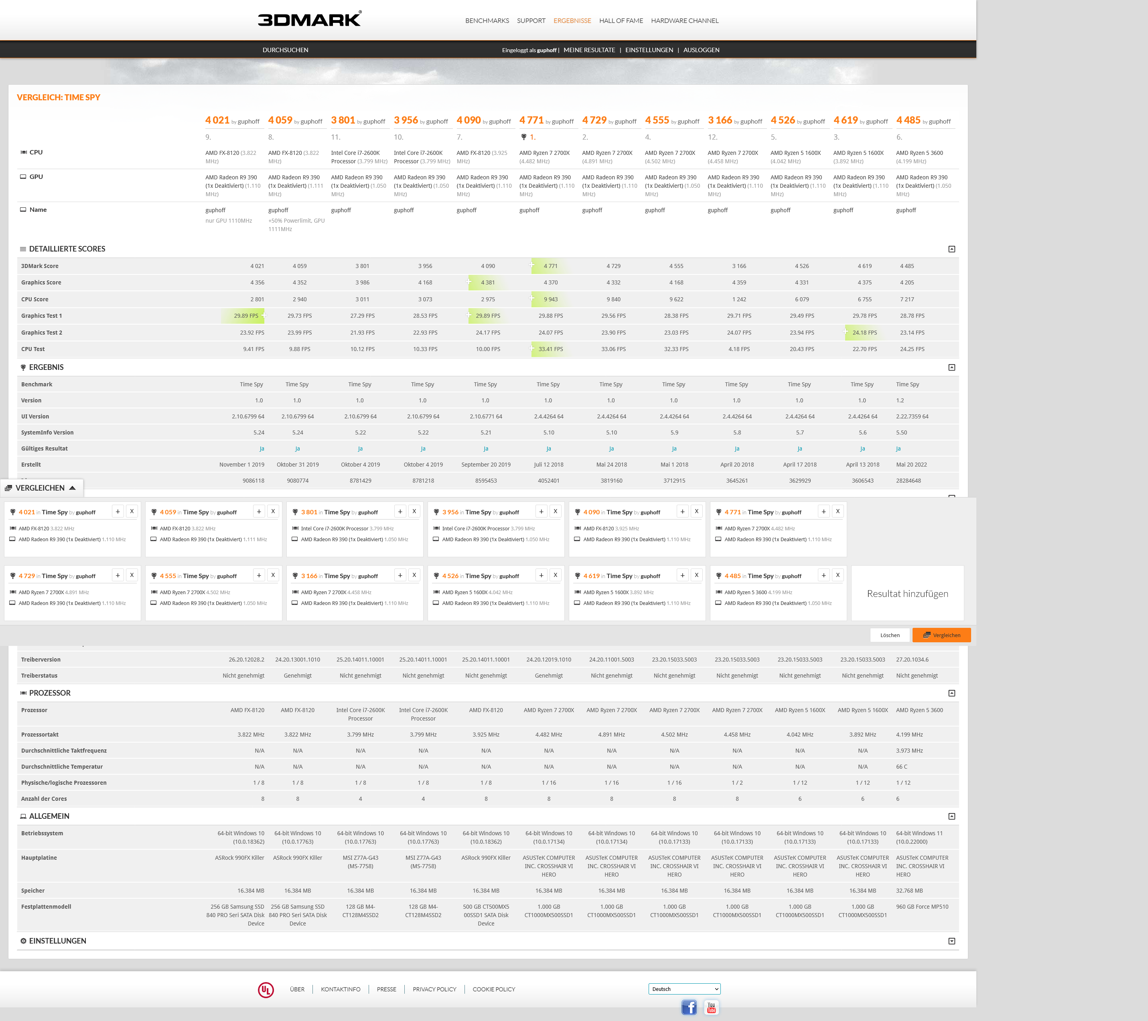This screenshot has height=1021, width=1148.
Task: Click the Resultat hinzufügen box
Action: (x=908, y=594)
